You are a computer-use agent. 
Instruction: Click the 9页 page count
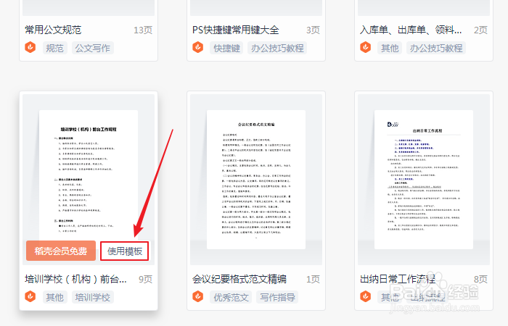145,279
